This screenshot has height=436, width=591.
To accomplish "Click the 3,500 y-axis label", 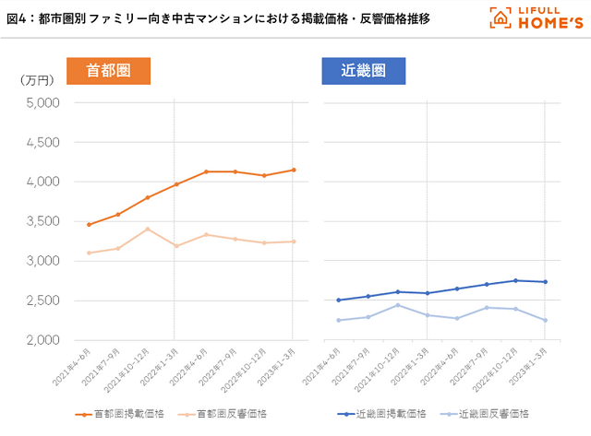I will click(41, 221).
